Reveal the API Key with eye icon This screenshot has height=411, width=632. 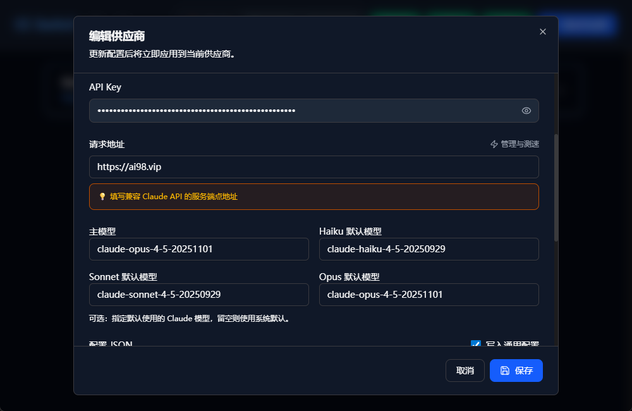(526, 111)
